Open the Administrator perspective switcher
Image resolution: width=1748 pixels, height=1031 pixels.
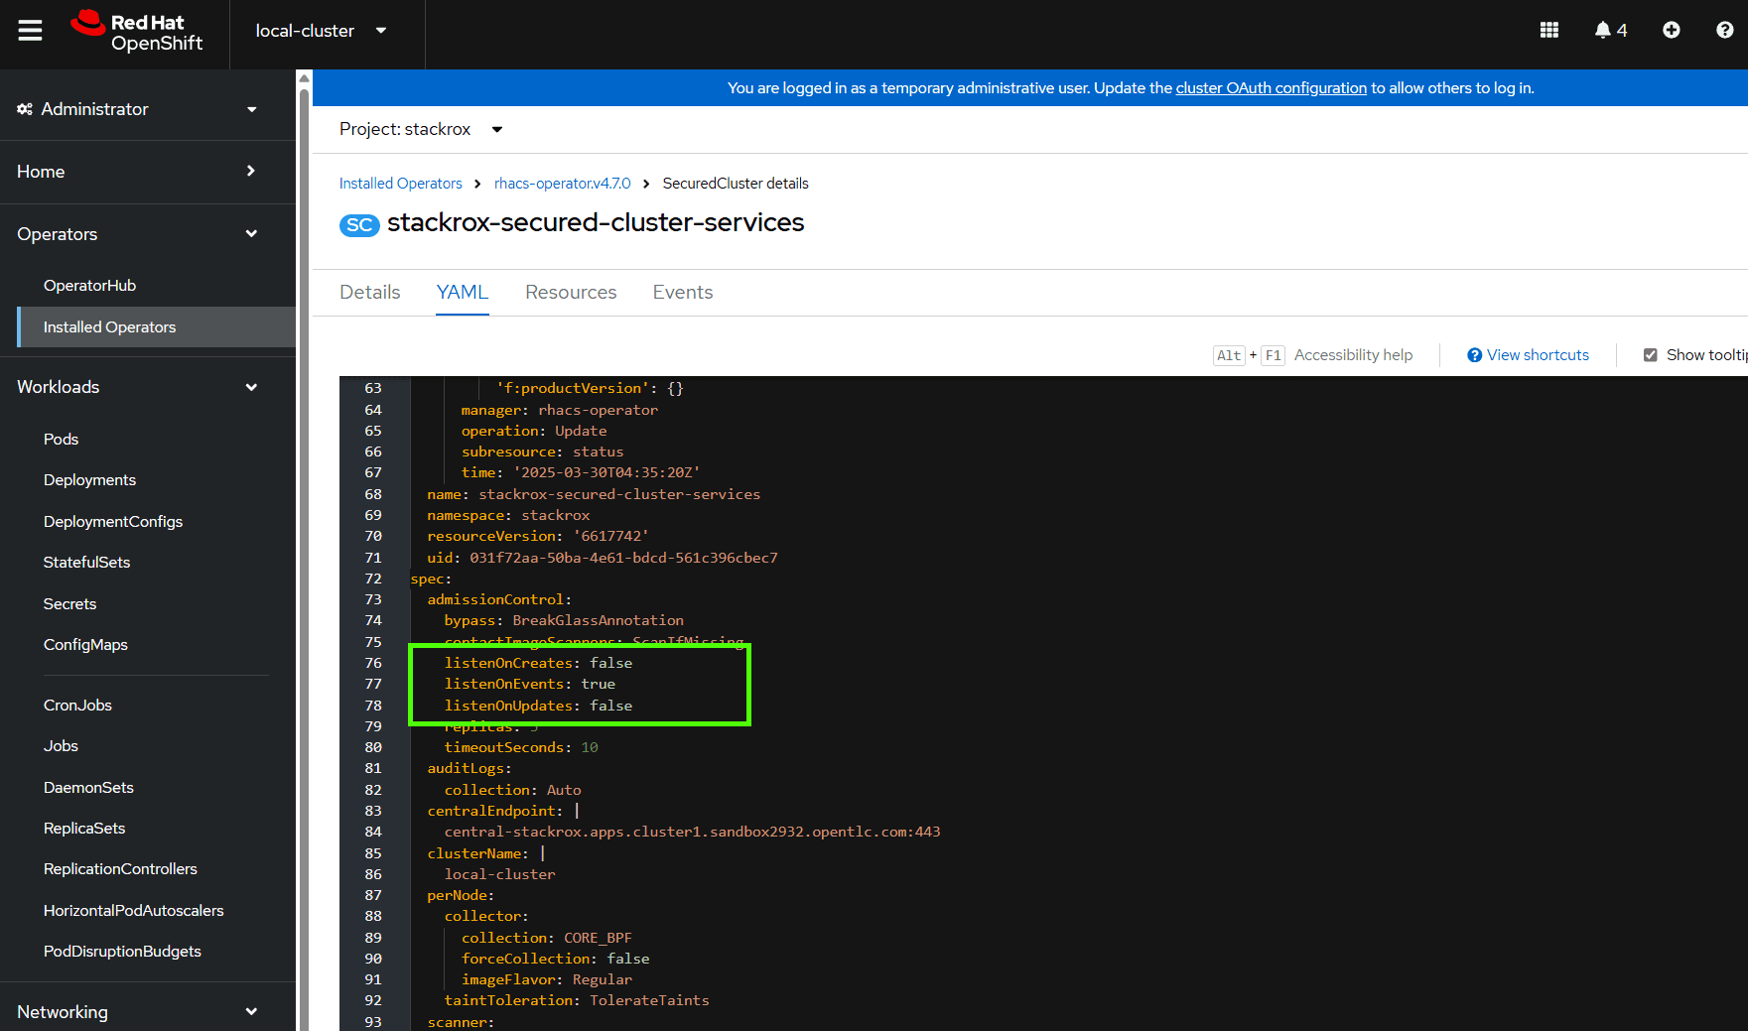click(137, 109)
